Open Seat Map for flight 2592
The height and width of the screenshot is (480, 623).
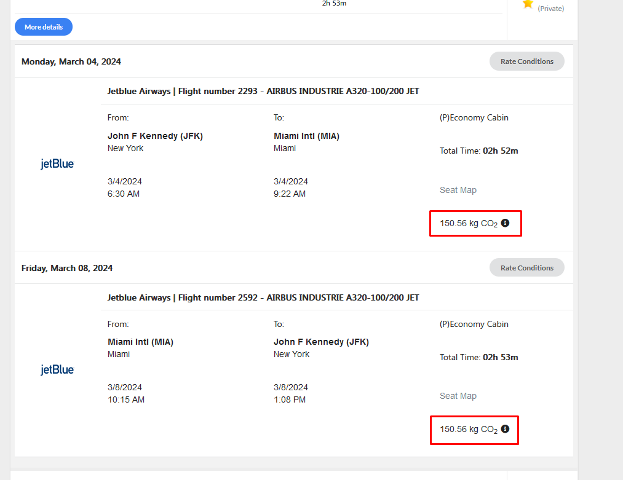tap(458, 396)
